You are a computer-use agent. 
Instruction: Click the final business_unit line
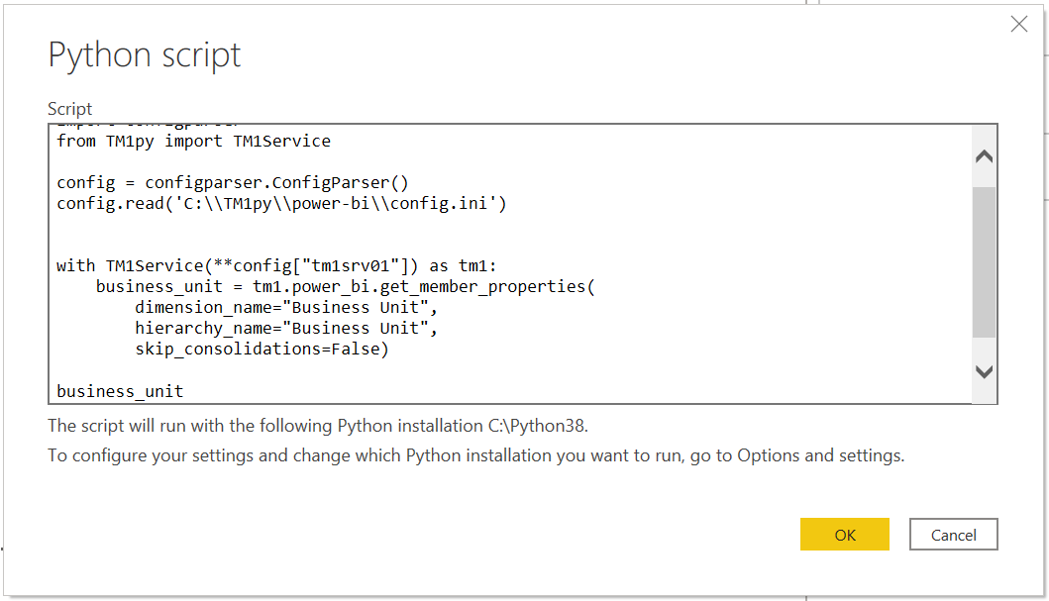[x=119, y=390]
